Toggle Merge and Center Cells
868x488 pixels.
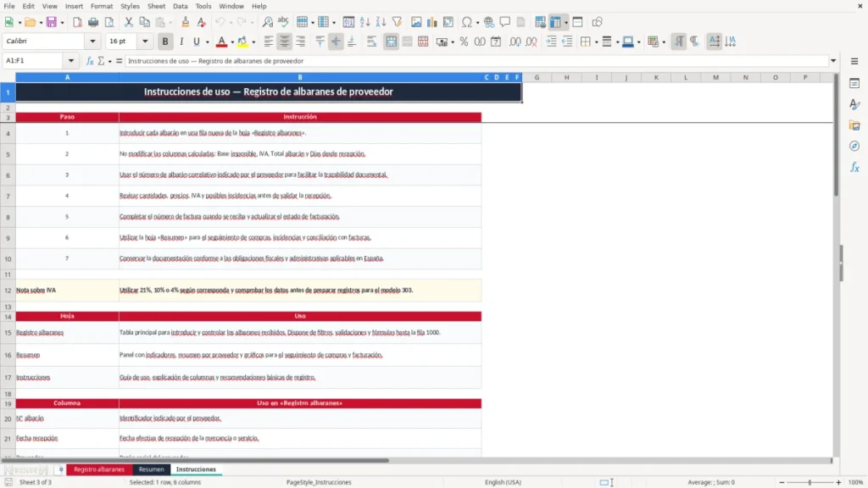(x=391, y=42)
